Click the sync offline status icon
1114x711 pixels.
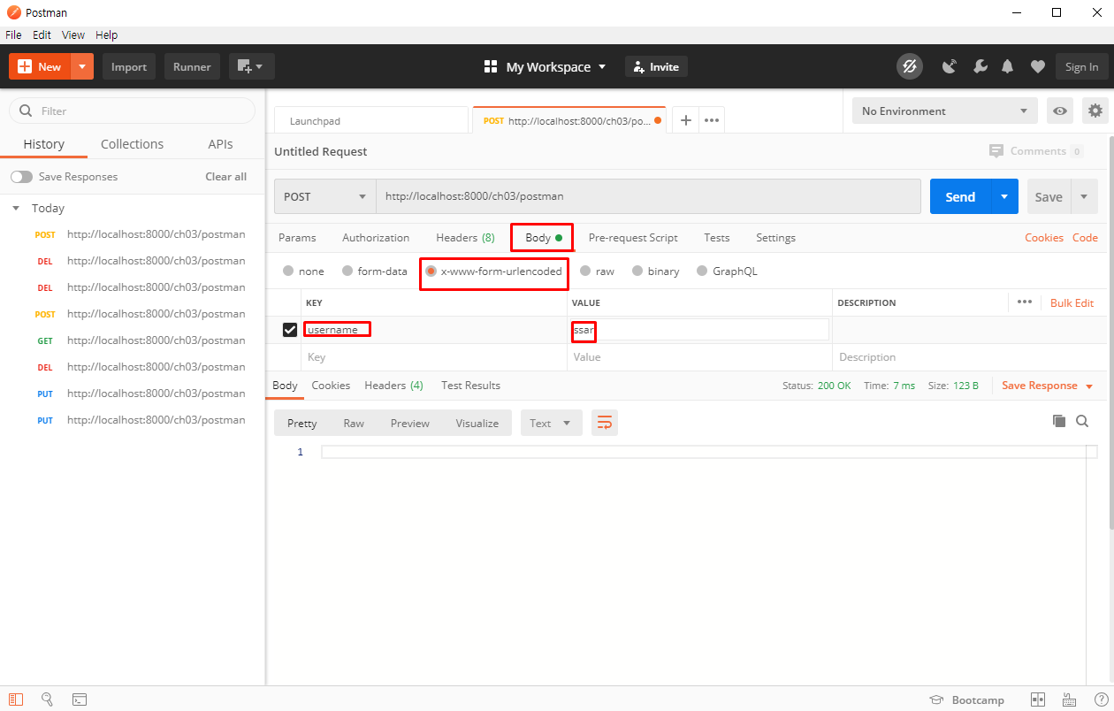[x=909, y=66]
